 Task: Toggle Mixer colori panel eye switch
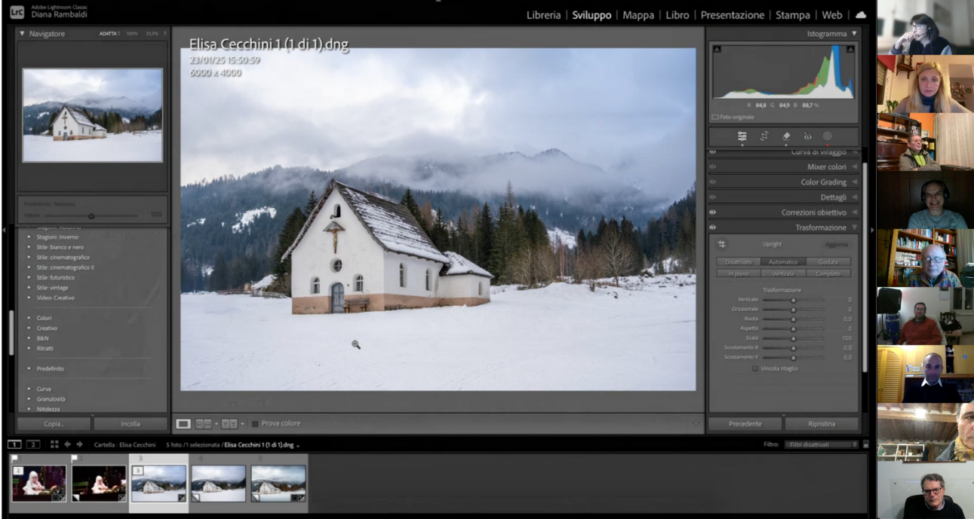click(x=712, y=167)
